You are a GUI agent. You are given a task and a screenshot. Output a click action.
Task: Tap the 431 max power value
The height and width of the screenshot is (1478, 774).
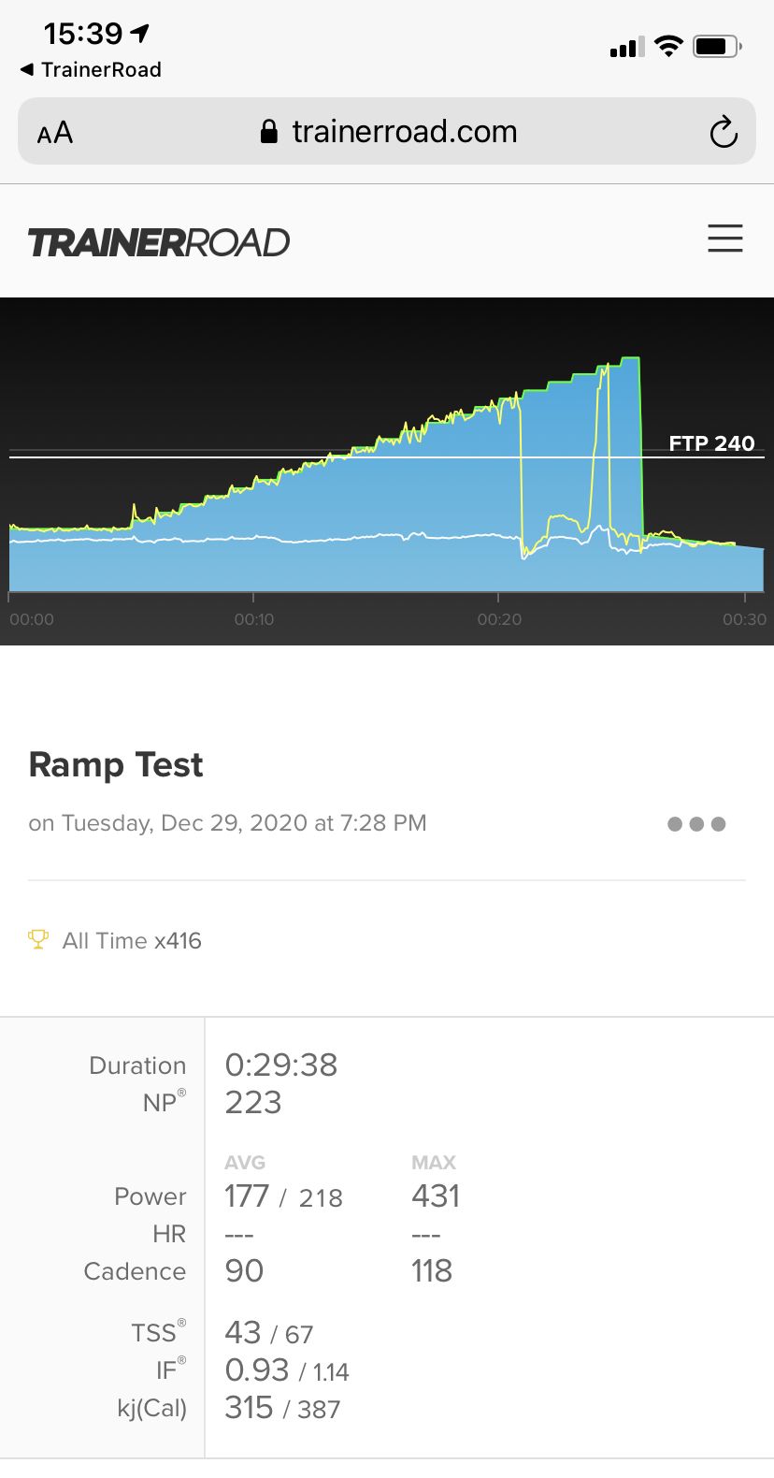[436, 1195]
